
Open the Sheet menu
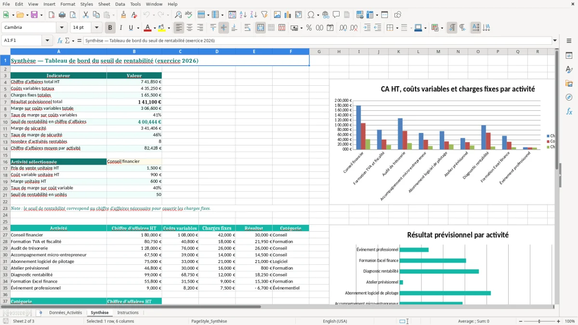point(104,4)
